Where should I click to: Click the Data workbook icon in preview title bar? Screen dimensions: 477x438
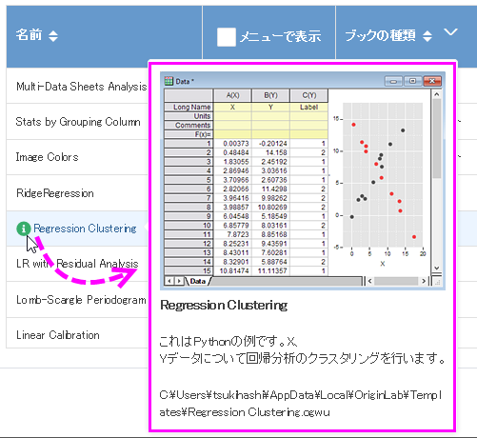169,81
